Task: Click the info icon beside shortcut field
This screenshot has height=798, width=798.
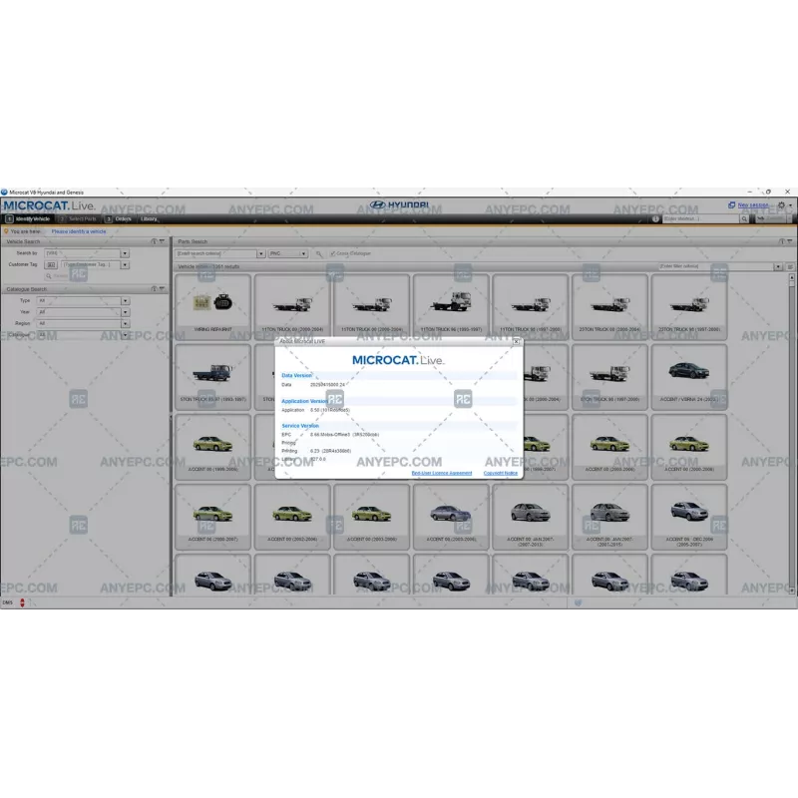Action: click(655, 218)
